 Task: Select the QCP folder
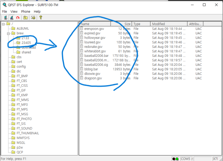20,152
